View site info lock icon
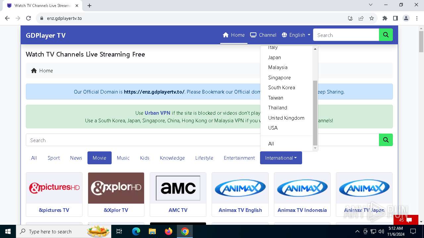This screenshot has width=424, height=238. point(42,18)
